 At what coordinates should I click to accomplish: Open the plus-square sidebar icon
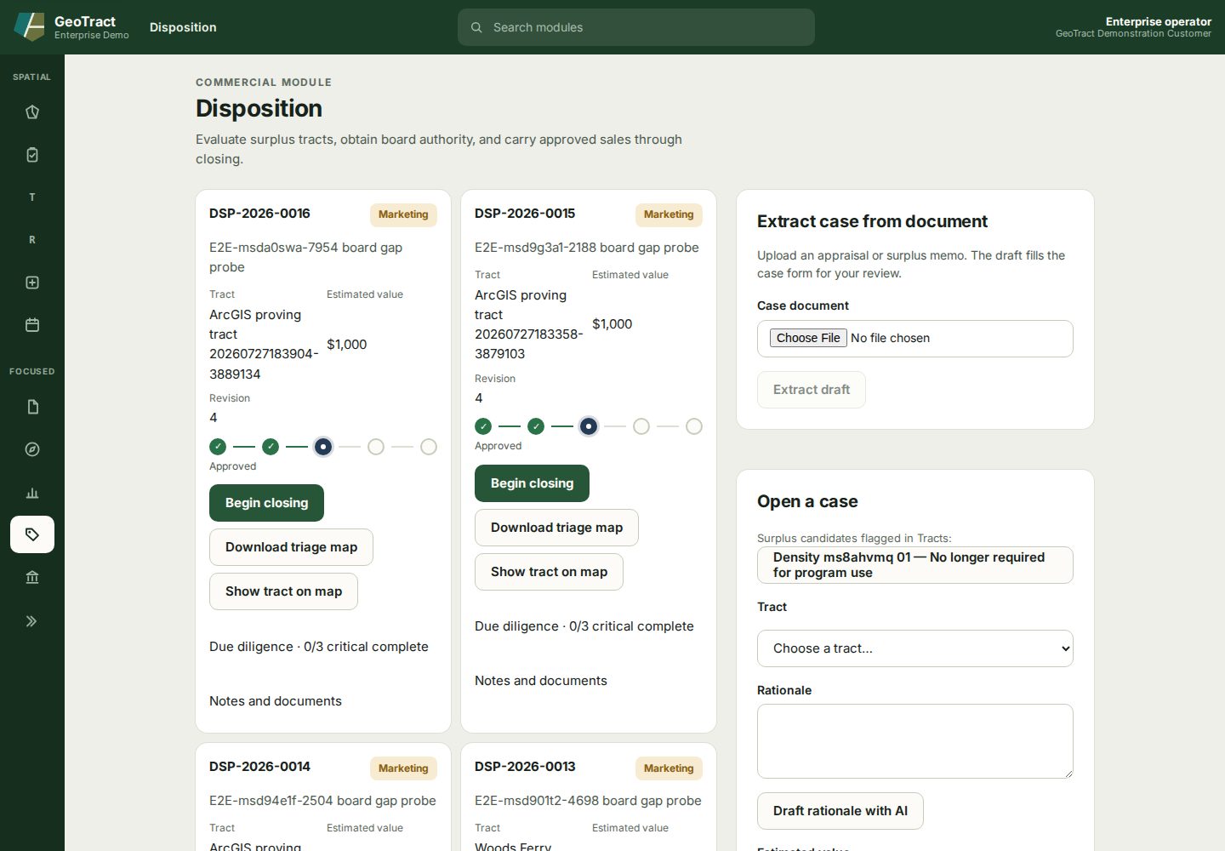[32, 283]
